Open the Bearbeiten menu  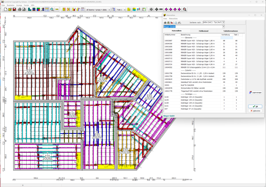tap(11, 5)
